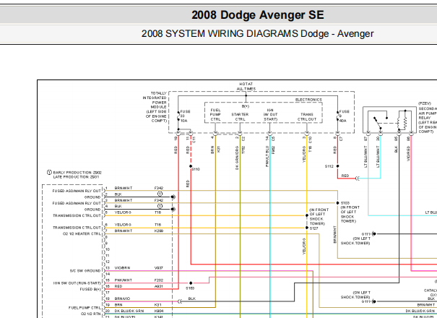Click "PNK/WHT" wire label at pin 15
The height and width of the screenshot is (318, 437).
point(124,280)
